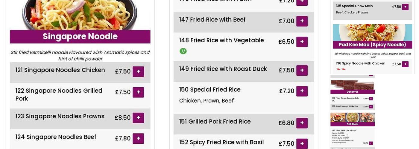Add Set Meal A For One Person

coord(371,143)
